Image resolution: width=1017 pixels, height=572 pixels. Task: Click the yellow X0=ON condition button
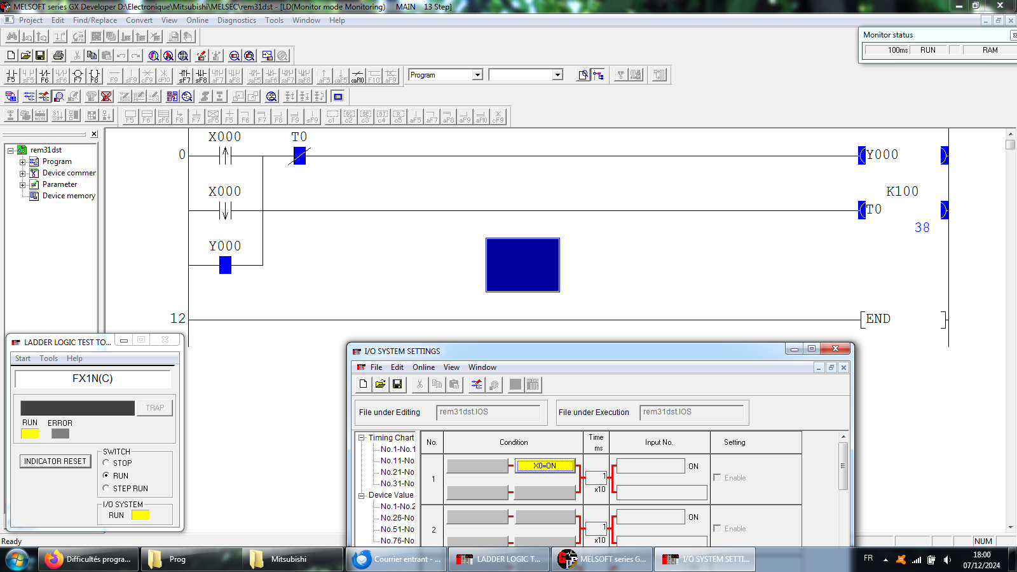[x=545, y=466]
